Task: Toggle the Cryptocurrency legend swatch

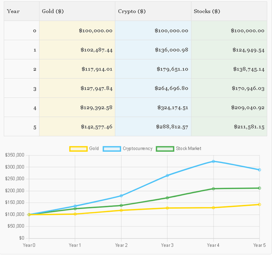Action: (x=112, y=149)
